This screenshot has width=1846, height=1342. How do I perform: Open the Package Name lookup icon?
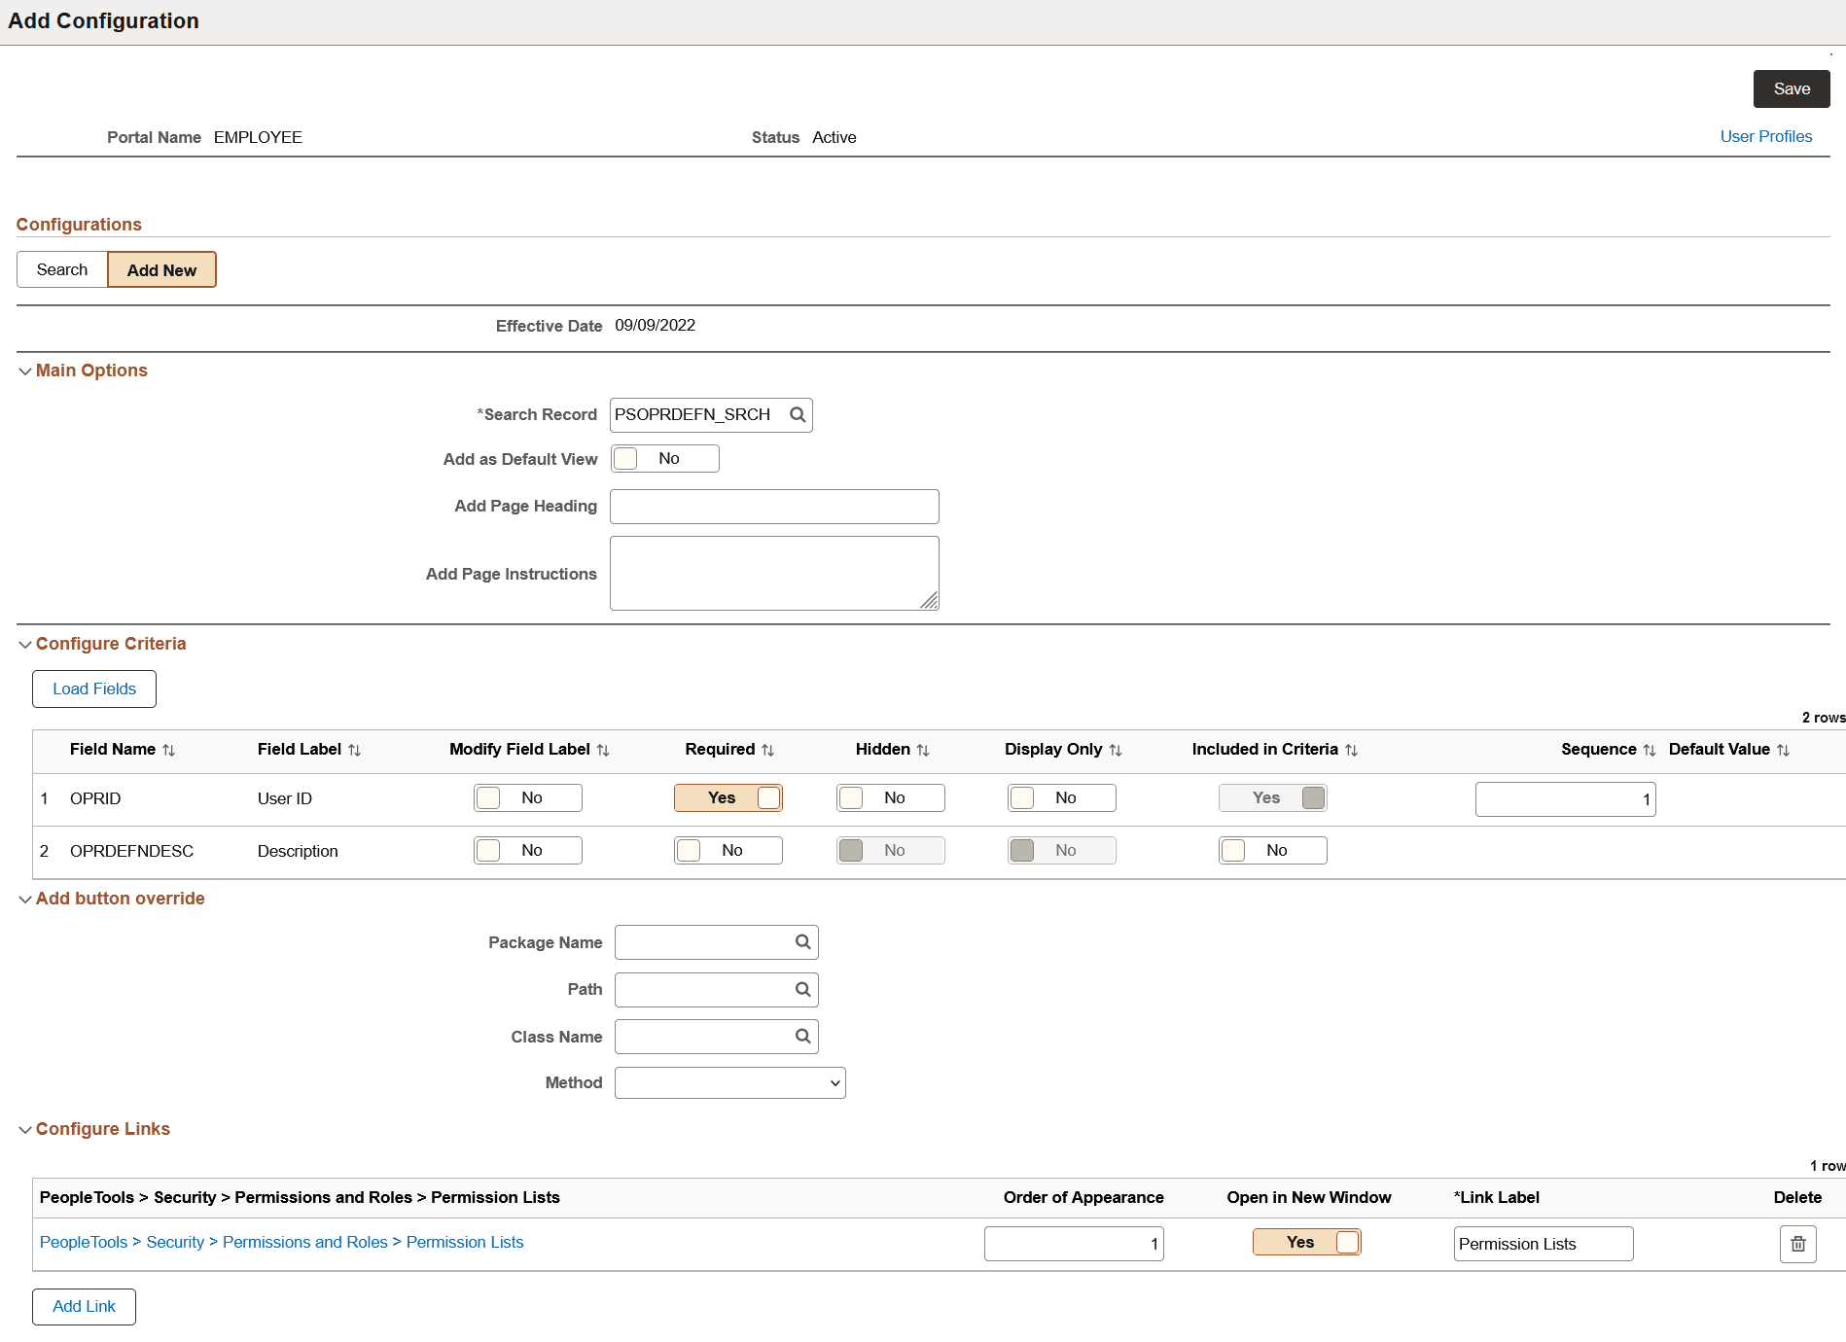[x=801, y=941]
